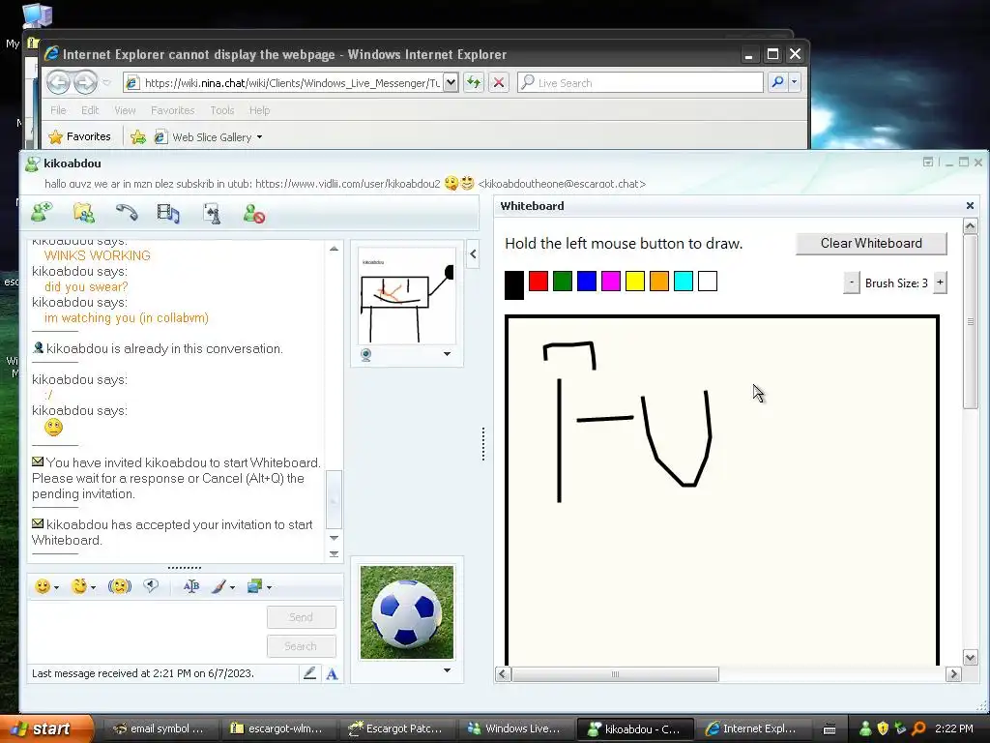Select the blue color swatch
Image resolution: width=990 pixels, height=743 pixels.
587,282
